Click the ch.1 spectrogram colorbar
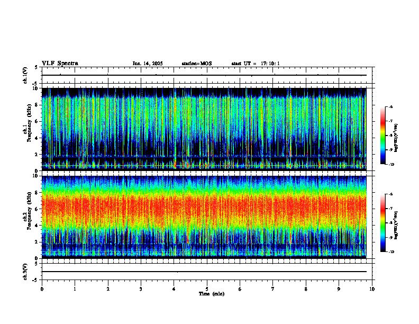Screen dimensions: 419x324 (383, 136)
